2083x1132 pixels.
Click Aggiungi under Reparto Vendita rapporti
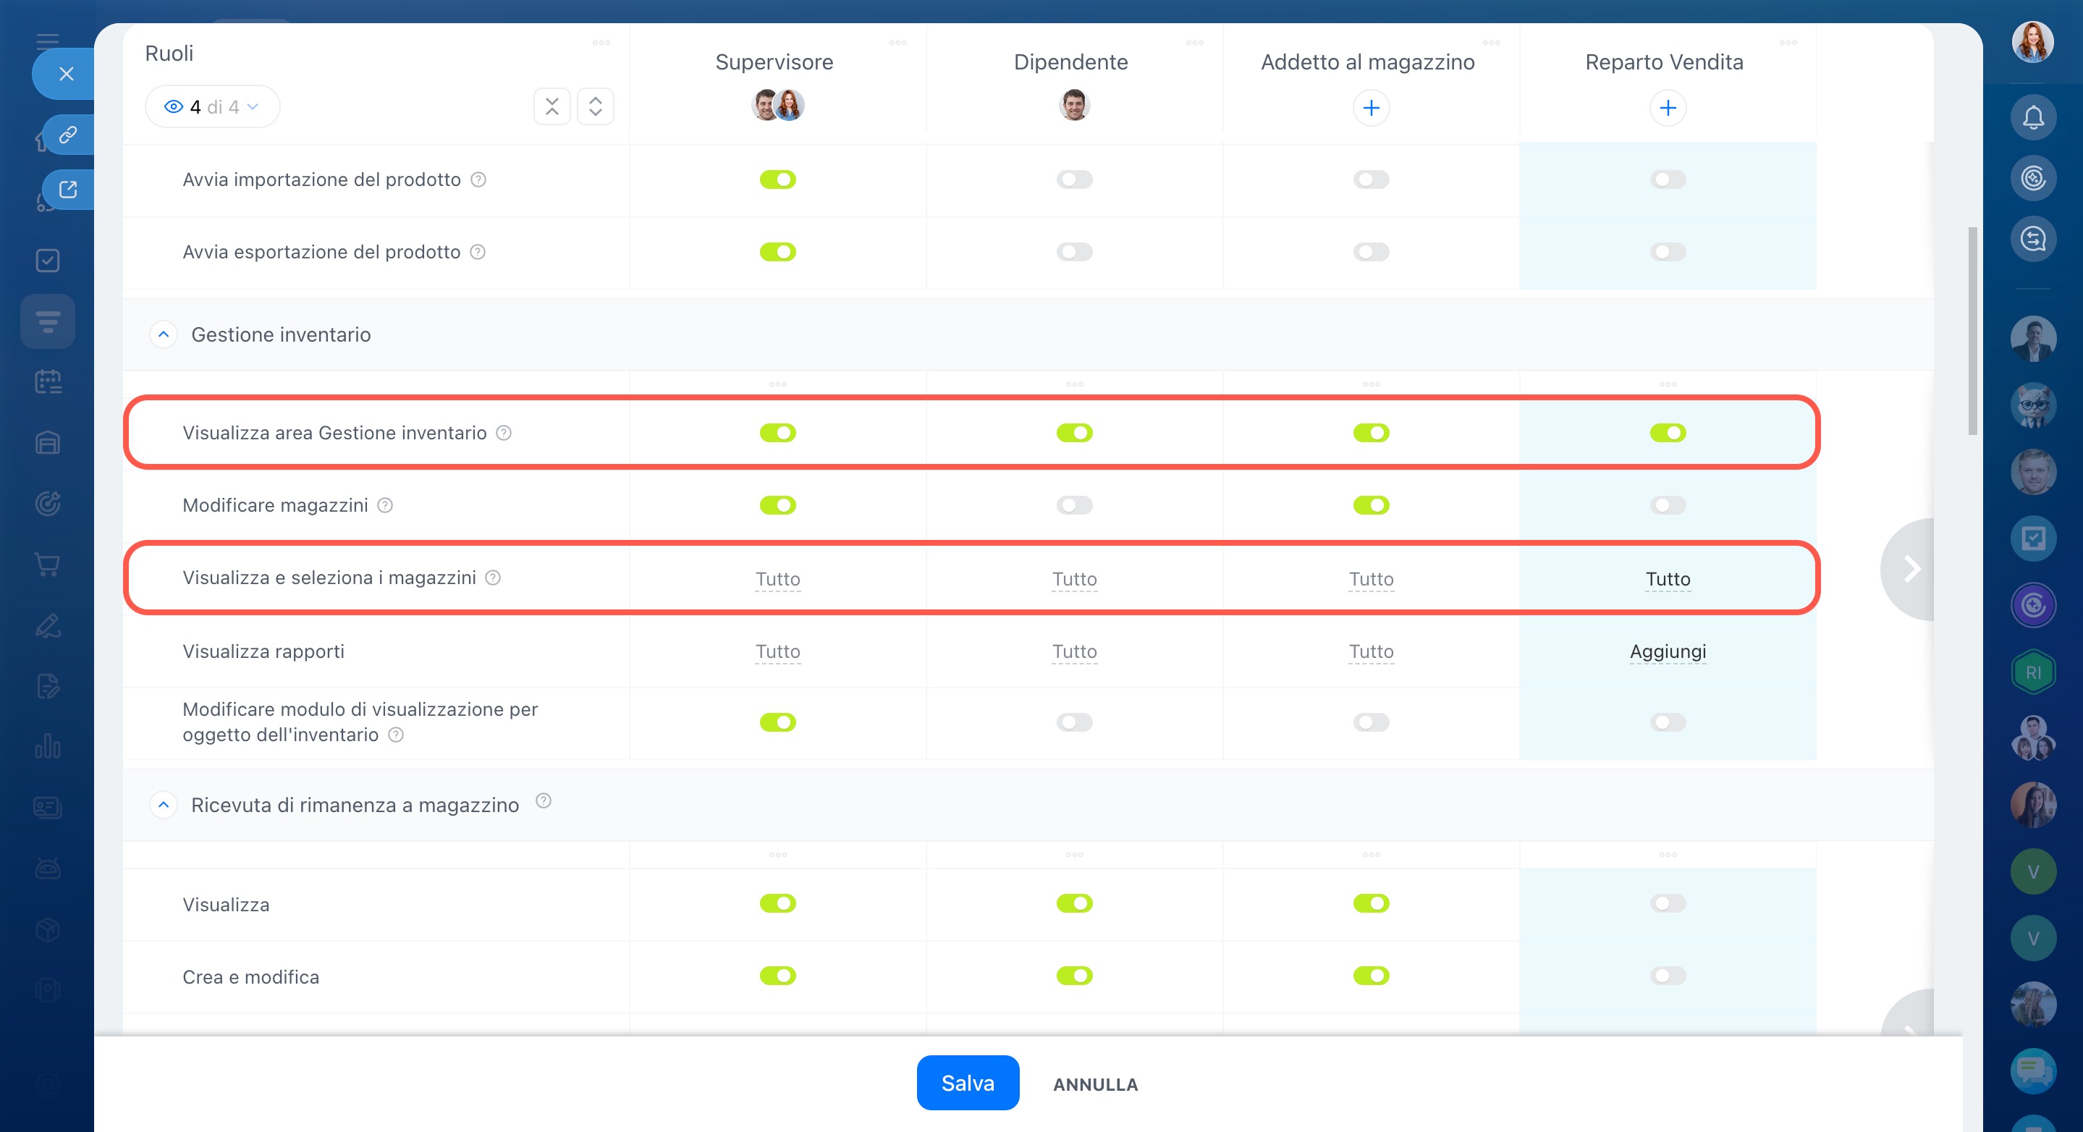click(x=1668, y=651)
